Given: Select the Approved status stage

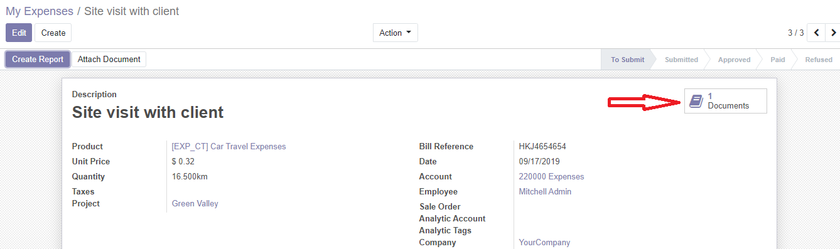Looking at the screenshot, I should 734,60.
